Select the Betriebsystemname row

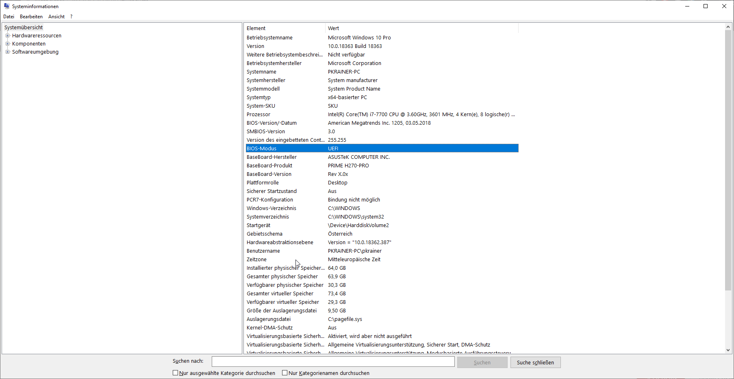pos(382,38)
